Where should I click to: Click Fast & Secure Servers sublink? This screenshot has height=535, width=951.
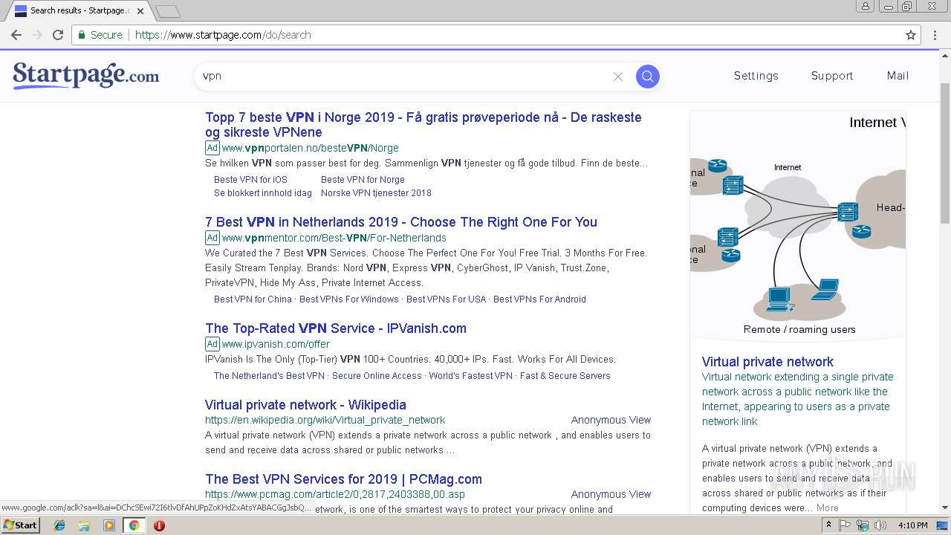click(565, 376)
